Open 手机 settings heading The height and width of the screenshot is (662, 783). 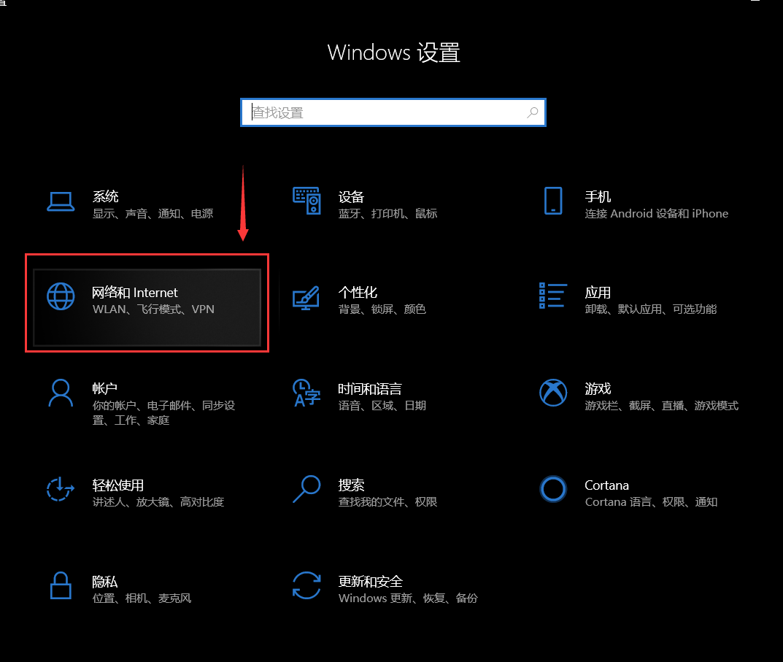(598, 197)
